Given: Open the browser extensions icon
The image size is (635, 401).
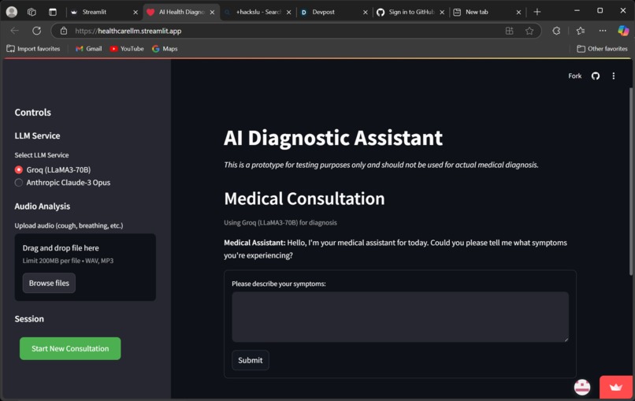Looking at the screenshot, I should point(556,31).
